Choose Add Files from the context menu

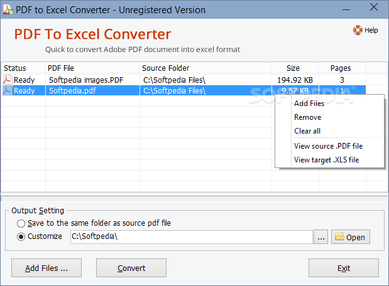pos(309,103)
